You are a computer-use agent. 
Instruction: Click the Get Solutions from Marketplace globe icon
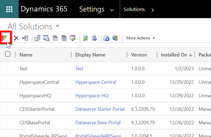coord(115,38)
